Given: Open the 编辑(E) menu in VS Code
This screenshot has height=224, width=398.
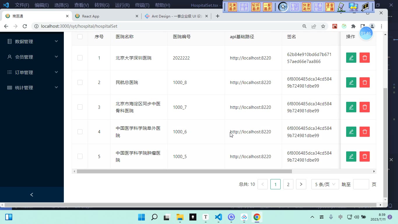Looking at the screenshot, I should 42,5.
